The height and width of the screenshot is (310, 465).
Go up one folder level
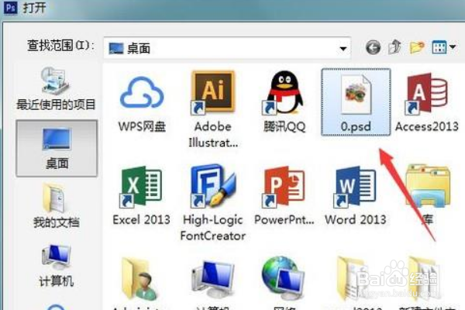tap(394, 46)
